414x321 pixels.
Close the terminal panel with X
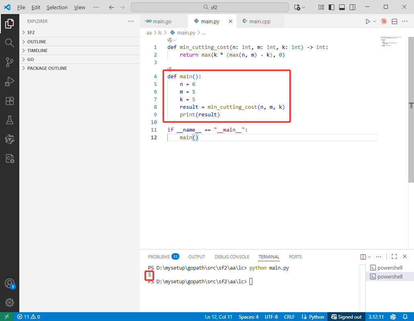pyautogui.click(x=405, y=256)
